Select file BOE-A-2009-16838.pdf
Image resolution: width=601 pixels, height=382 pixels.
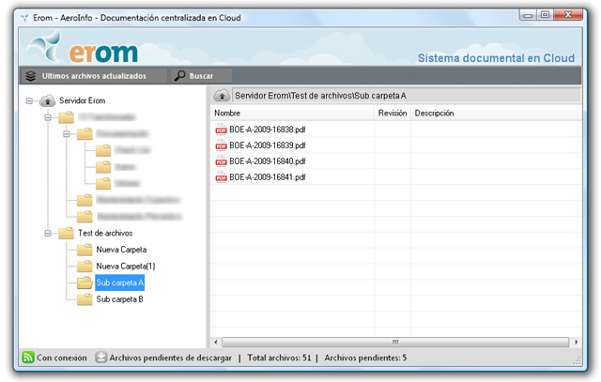(267, 130)
